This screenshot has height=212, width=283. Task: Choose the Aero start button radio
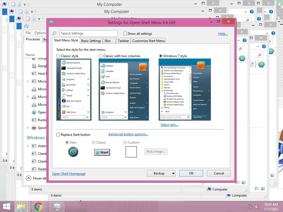pyautogui.click(x=67, y=142)
